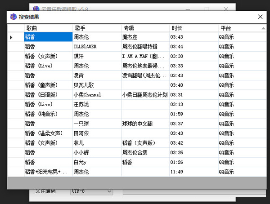
Task: Click the sort arrow in 平台 header
Action: tap(263, 28)
